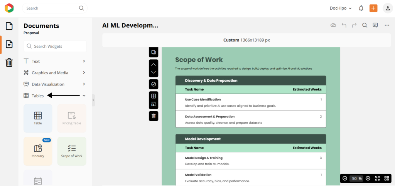Click 'Develop and train ML models.' text
The width and height of the screenshot is (395, 186).
tap(207, 164)
